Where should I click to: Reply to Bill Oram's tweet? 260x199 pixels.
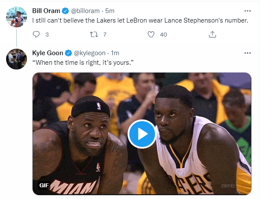[36, 34]
